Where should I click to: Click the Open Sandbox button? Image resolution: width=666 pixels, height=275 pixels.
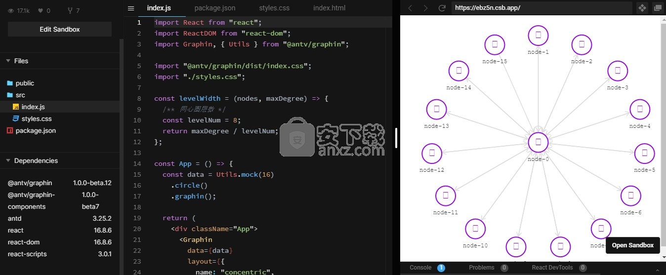[x=633, y=245]
